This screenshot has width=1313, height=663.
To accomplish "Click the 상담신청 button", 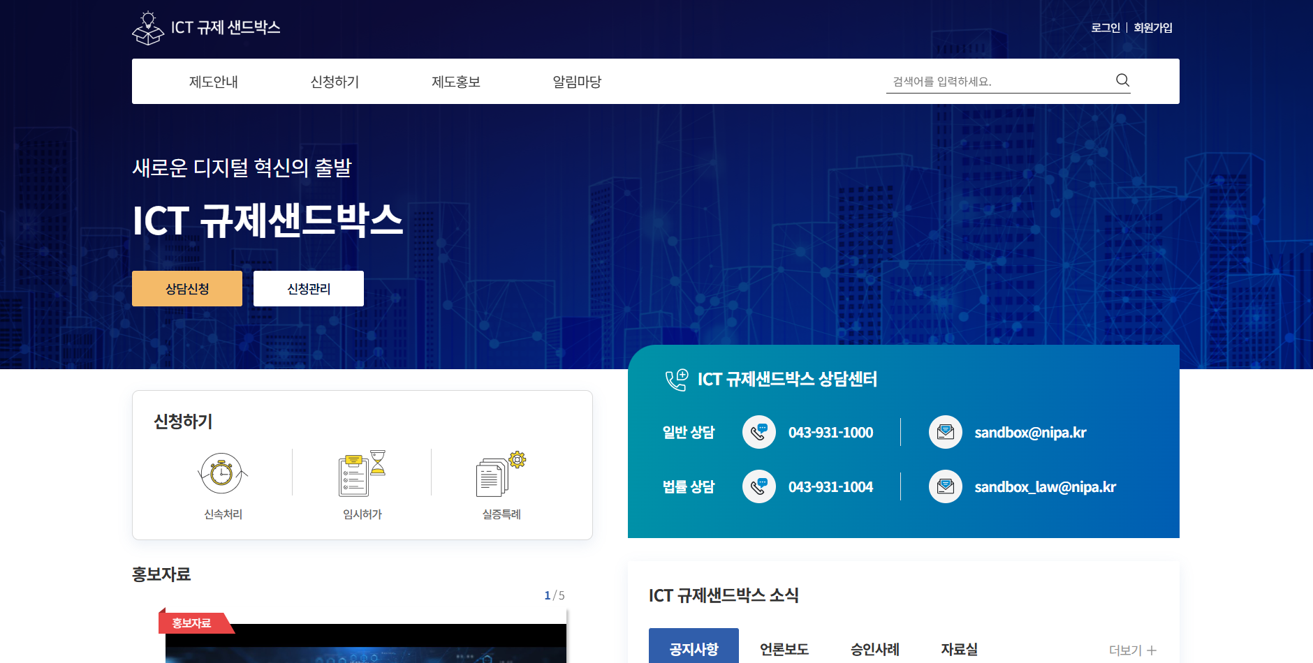I will click(x=186, y=288).
